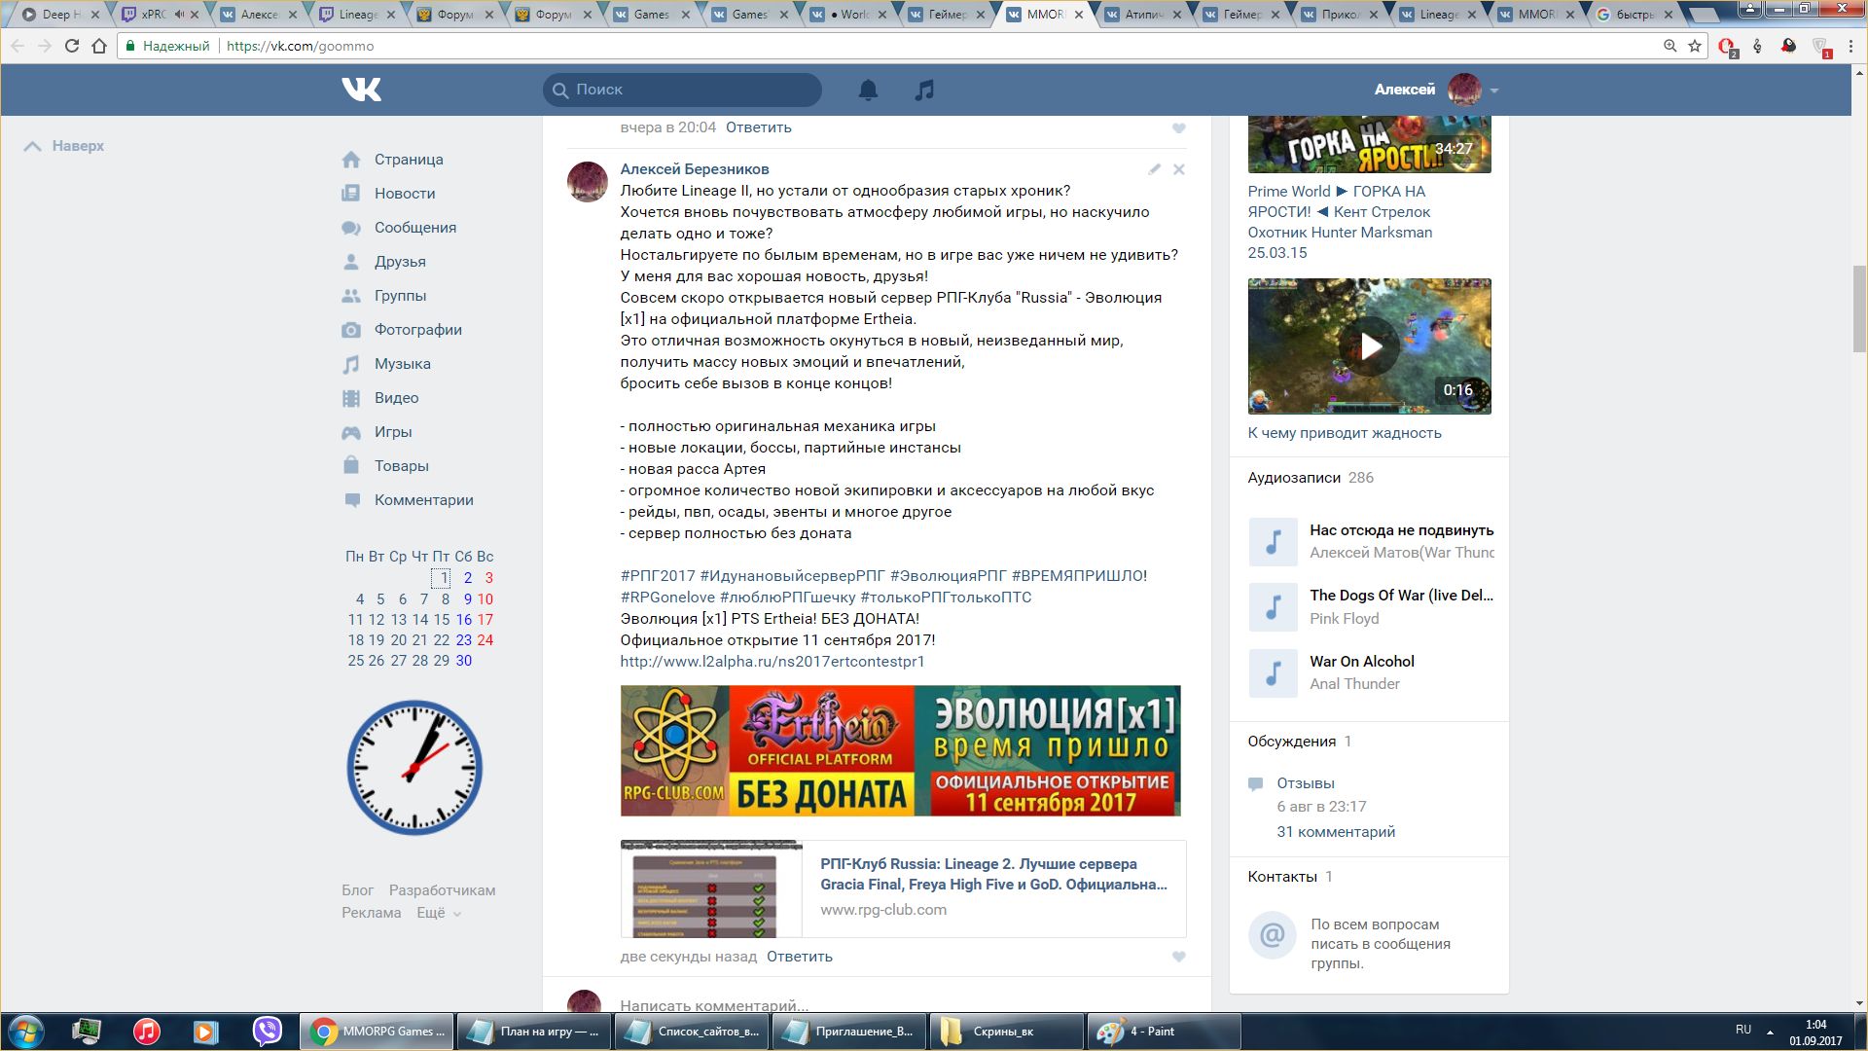Switch to the xPRO Twitch tab

[154, 15]
